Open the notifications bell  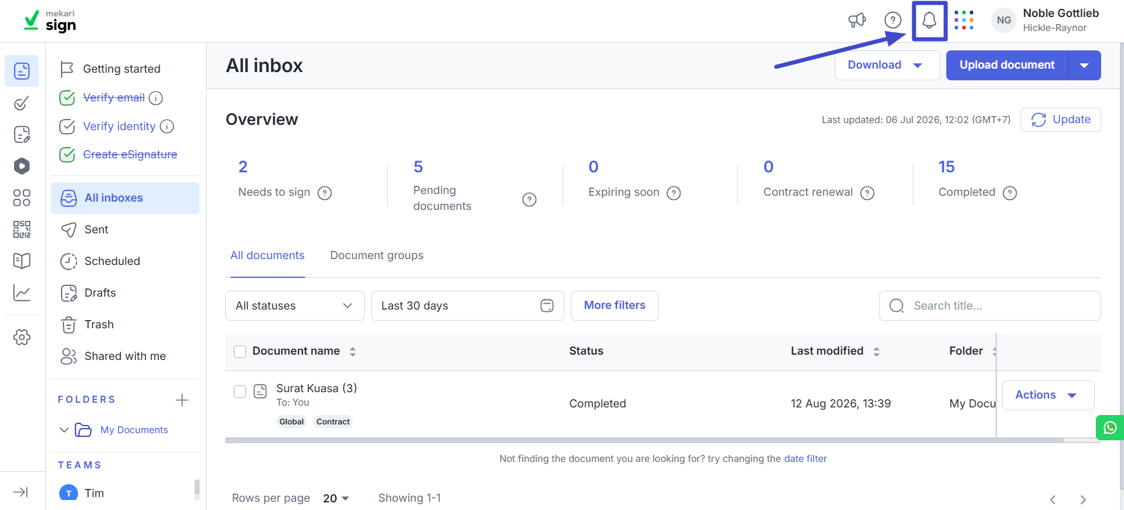click(x=929, y=21)
